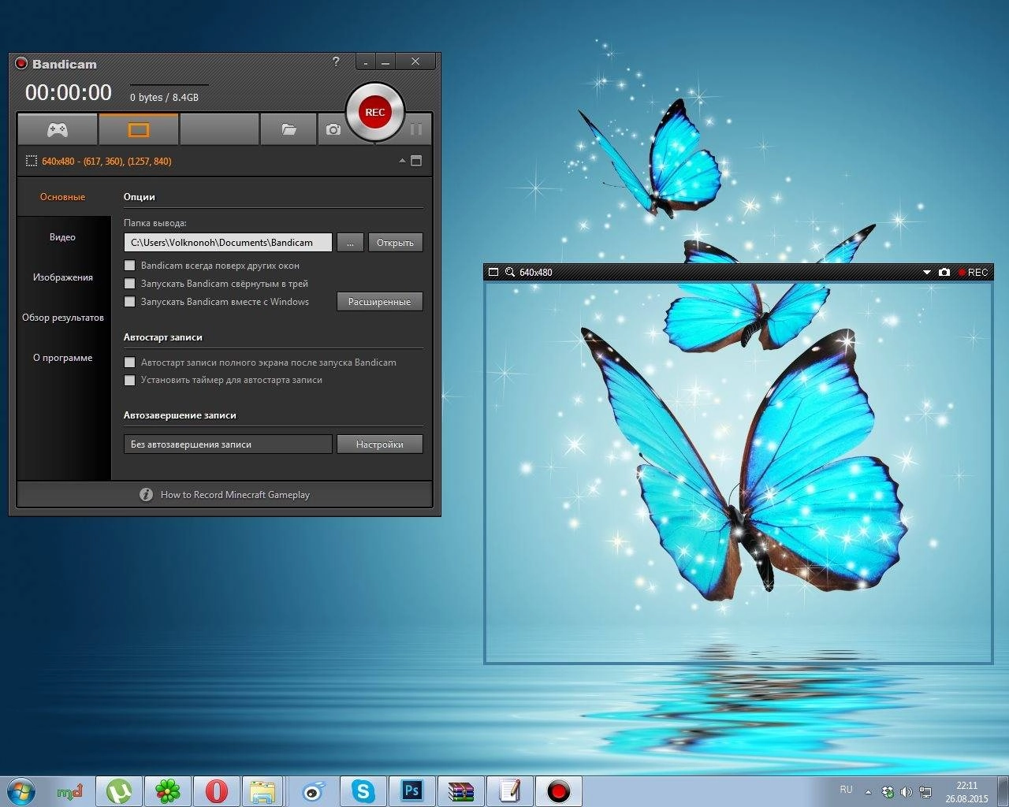Click the 640x480 label on capture frame

[x=536, y=273]
